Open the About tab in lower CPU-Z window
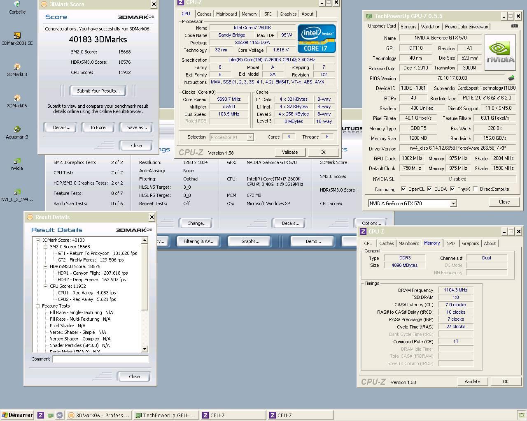This screenshot has width=527, height=421. click(490, 243)
